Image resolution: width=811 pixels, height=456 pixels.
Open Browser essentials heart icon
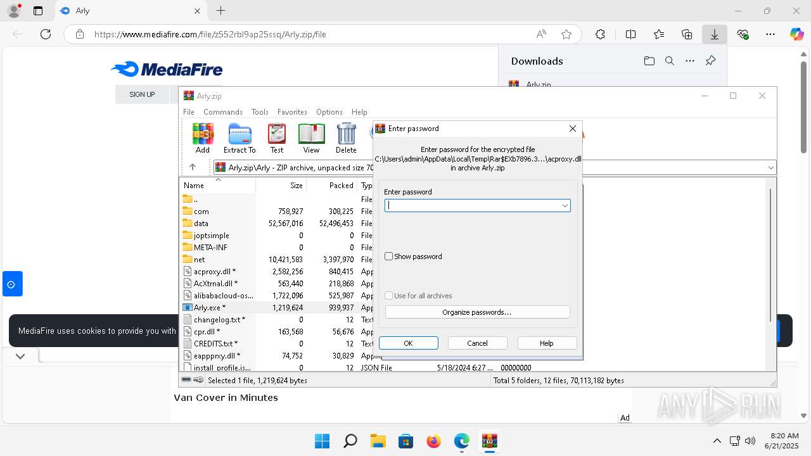[x=743, y=34]
